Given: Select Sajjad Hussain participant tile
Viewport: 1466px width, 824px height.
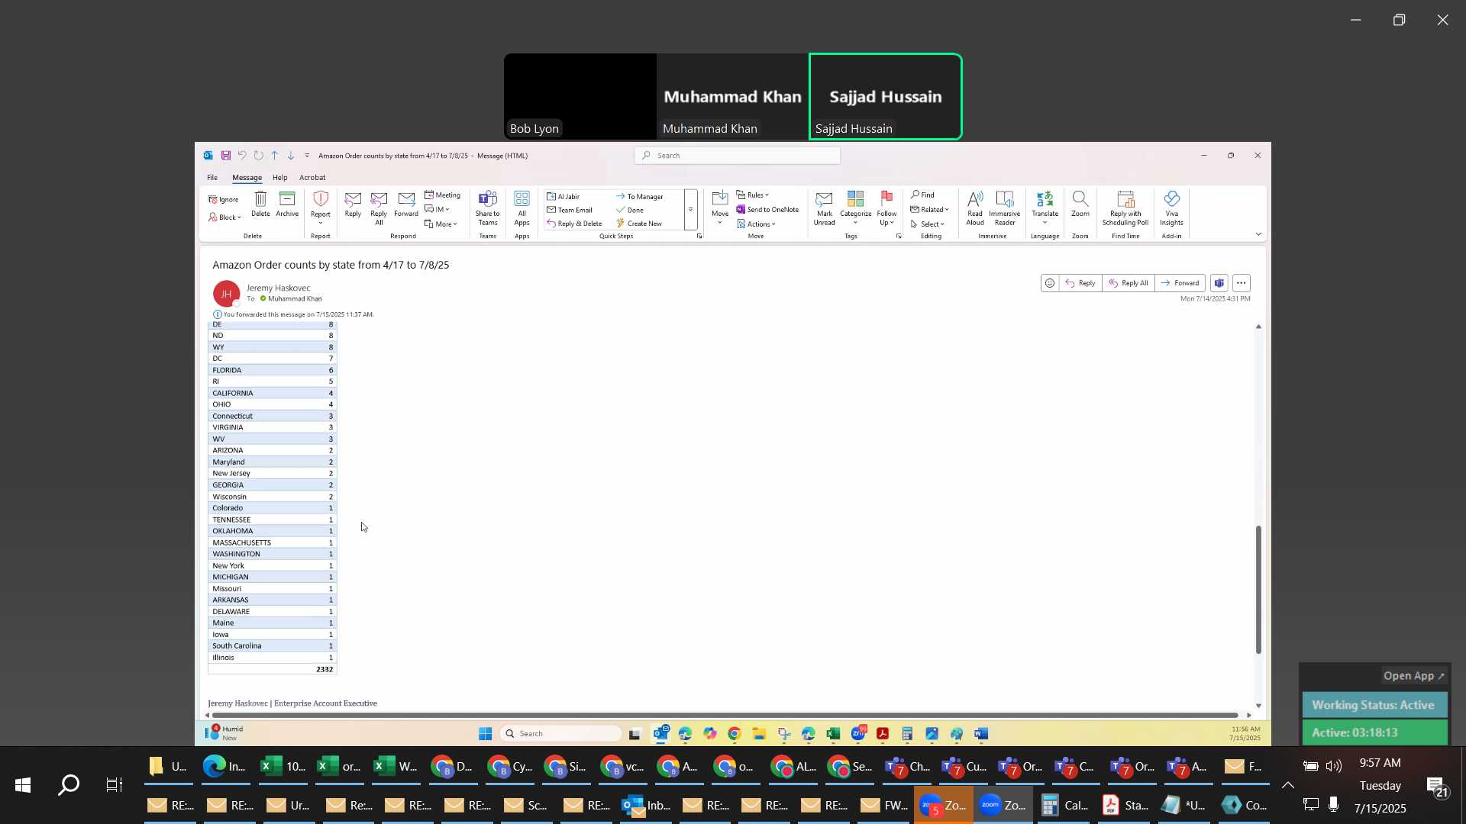Looking at the screenshot, I should [x=886, y=97].
